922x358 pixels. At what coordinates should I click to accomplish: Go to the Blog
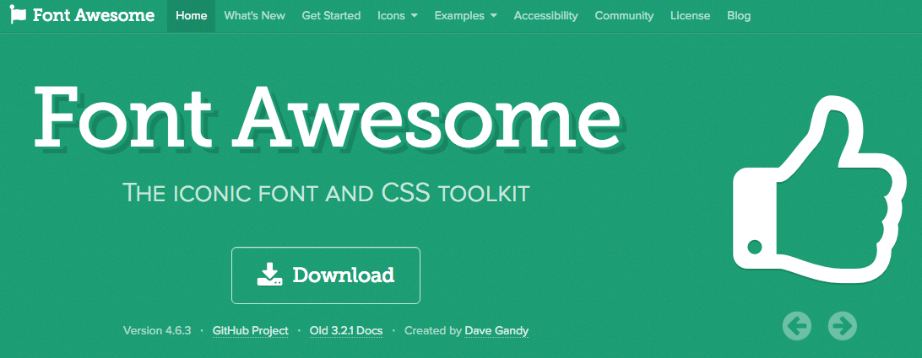tap(739, 16)
